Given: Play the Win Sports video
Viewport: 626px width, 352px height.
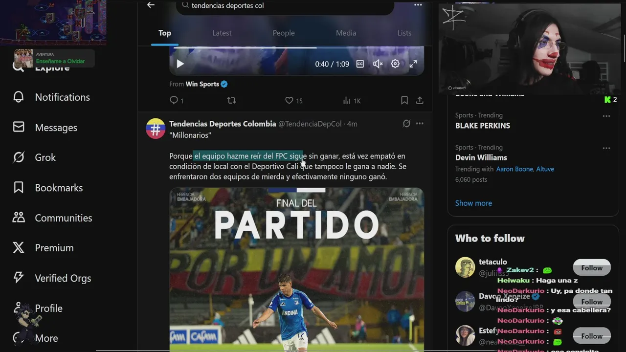Looking at the screenshot, I should coord(180,64).
